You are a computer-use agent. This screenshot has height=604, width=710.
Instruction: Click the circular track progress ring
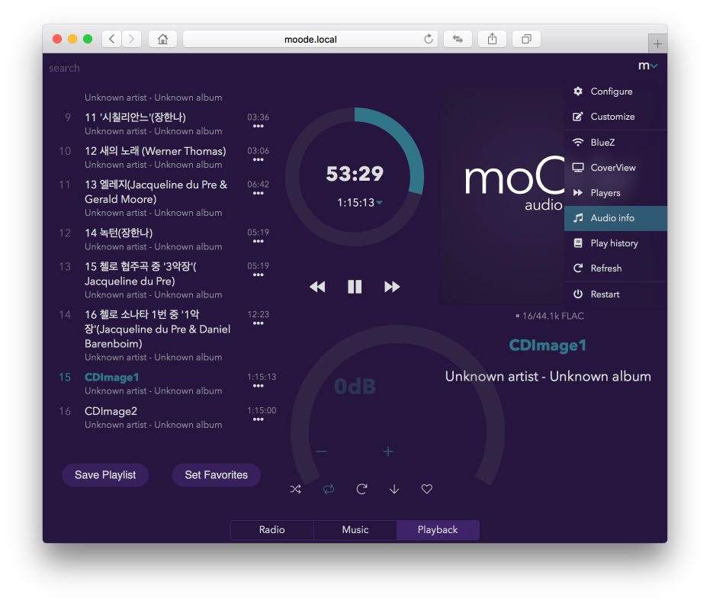[355, 177]
